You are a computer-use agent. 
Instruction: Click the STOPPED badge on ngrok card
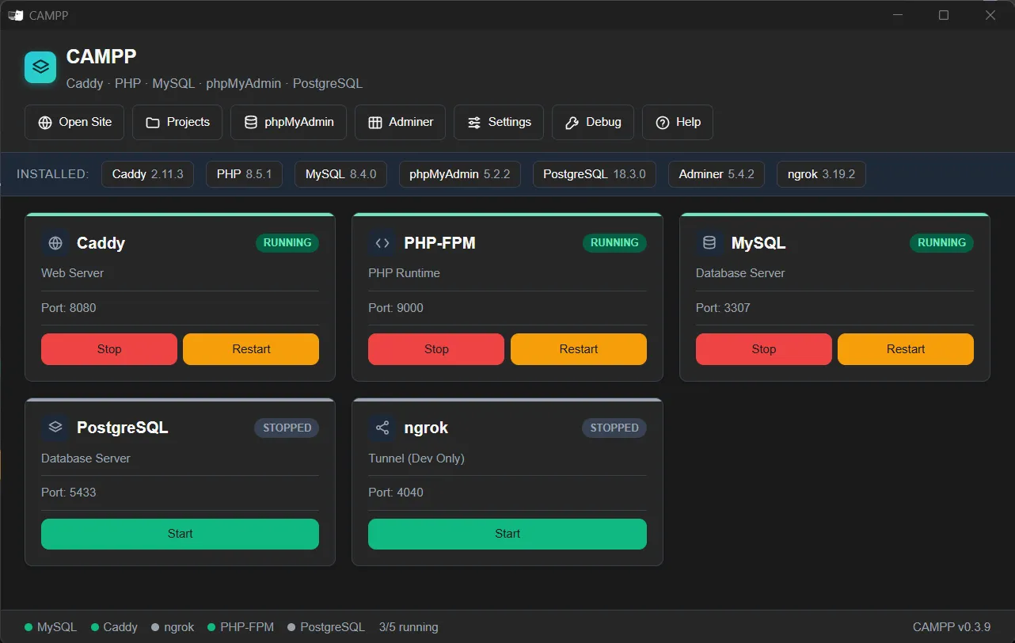click(614, 428)
